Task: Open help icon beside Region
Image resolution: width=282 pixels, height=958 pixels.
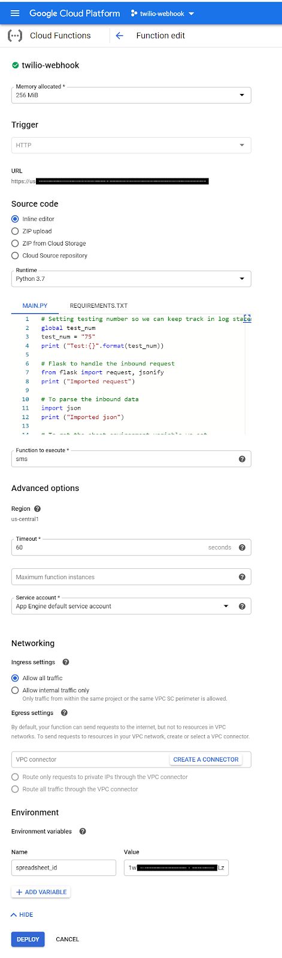Action: [x=37, y=508]
